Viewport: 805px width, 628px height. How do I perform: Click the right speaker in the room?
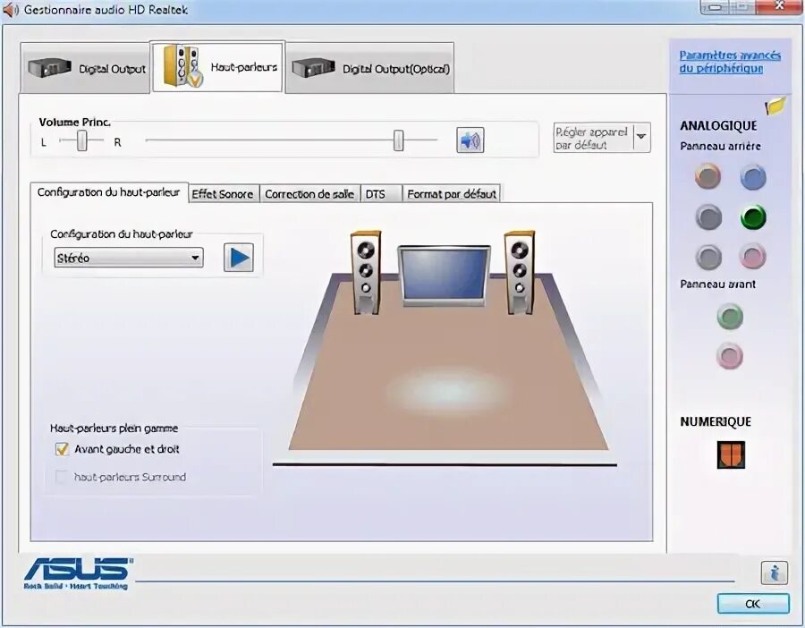pos(520,272)
